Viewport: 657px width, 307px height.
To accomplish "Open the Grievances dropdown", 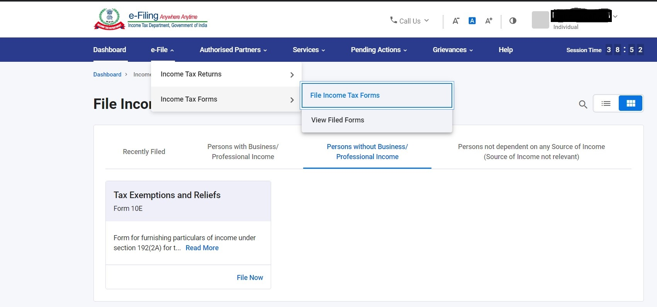I will click(x=452, y=50).
